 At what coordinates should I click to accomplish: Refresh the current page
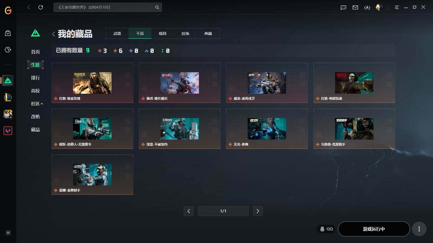[x=41, y=7]
